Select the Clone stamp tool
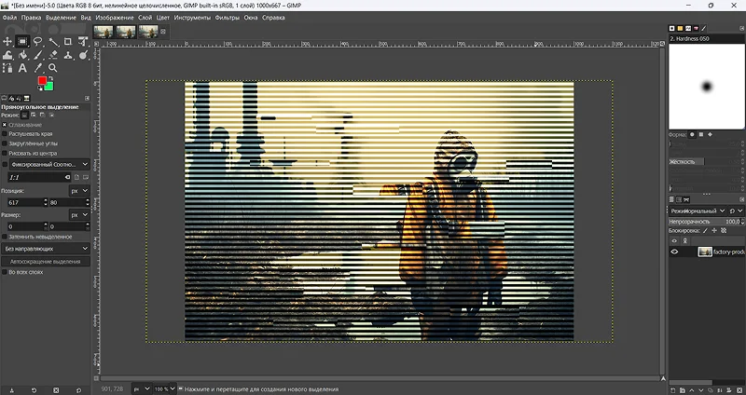746x395 pixels. pyautogui.click(x=68, y=55)
